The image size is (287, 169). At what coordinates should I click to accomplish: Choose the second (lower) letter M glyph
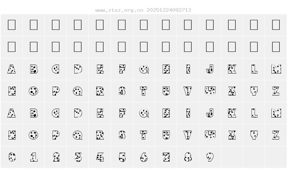(x=276, y=113)
